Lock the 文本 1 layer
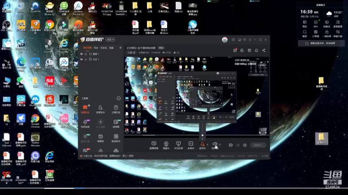Screen dimensions: 348x195 tap(86, 59)
